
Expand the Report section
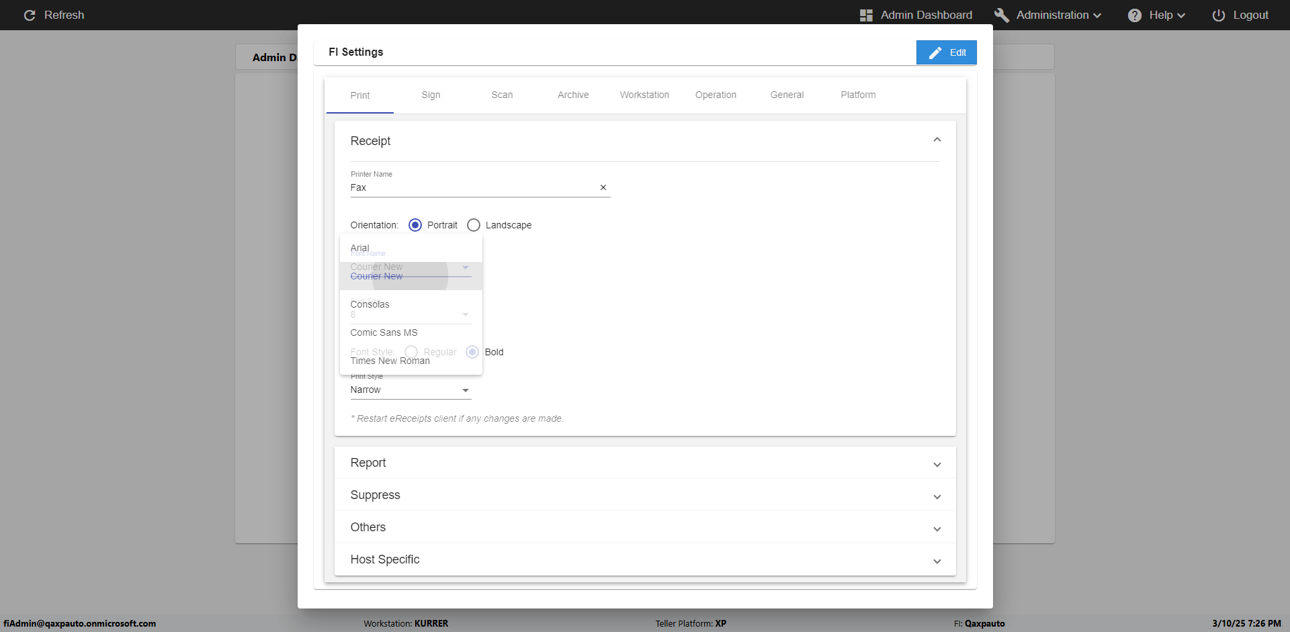[x=937, y=464]
